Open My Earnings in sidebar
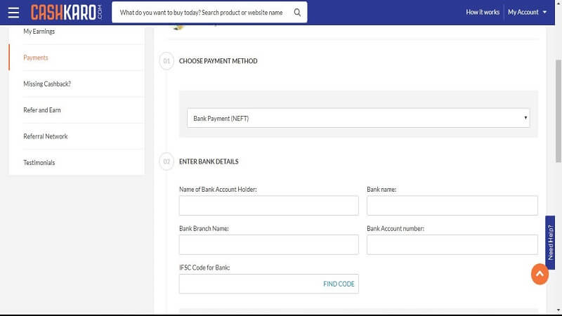The width and height of the screenshot is (562, 316). tap(39, 32)
